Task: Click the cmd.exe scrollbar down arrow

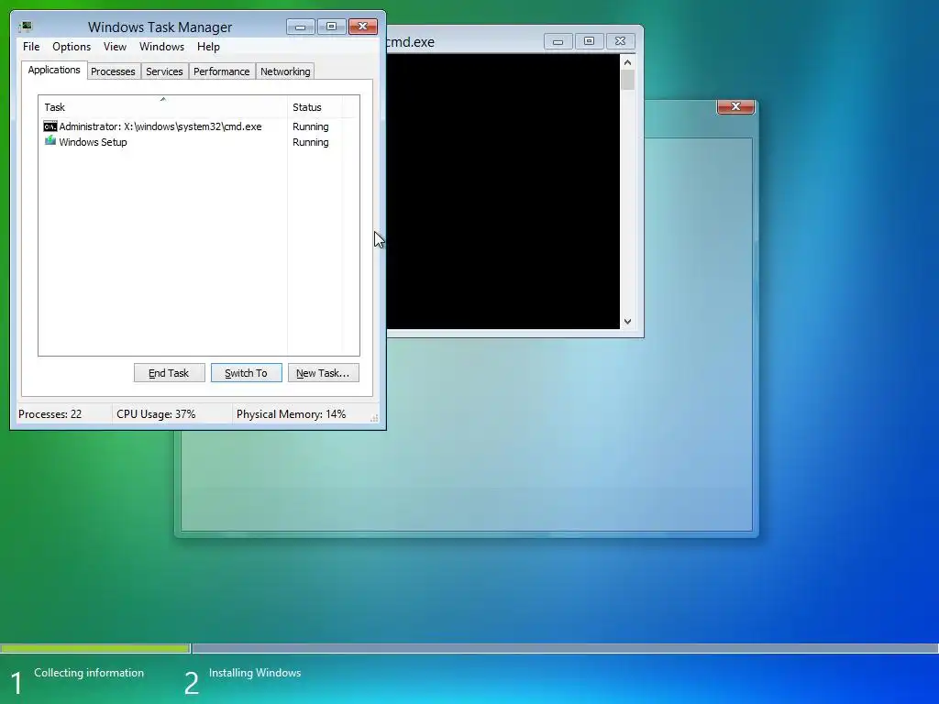Action: coord(627,322)
